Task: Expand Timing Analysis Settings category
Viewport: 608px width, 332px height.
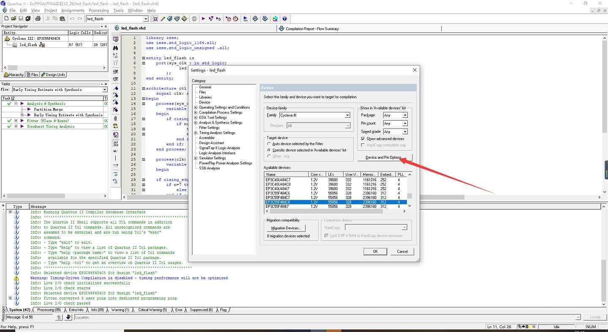Action: pos(196,133)
